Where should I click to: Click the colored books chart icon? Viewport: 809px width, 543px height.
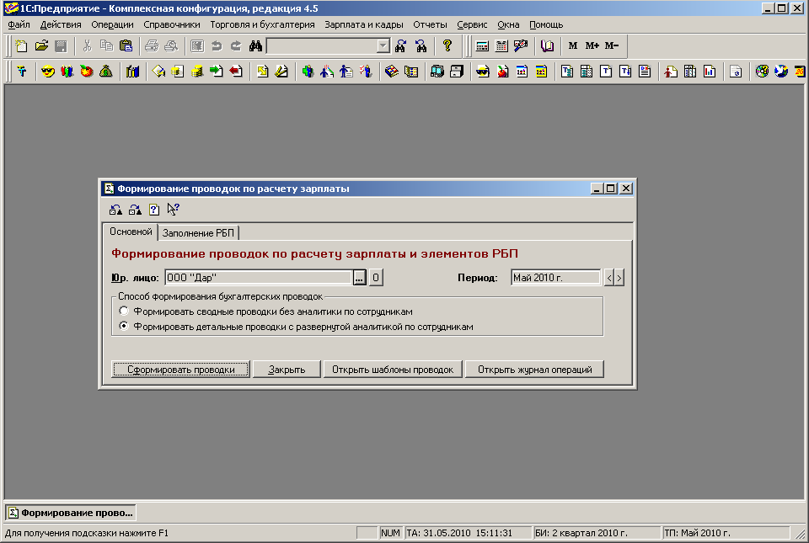132,72
